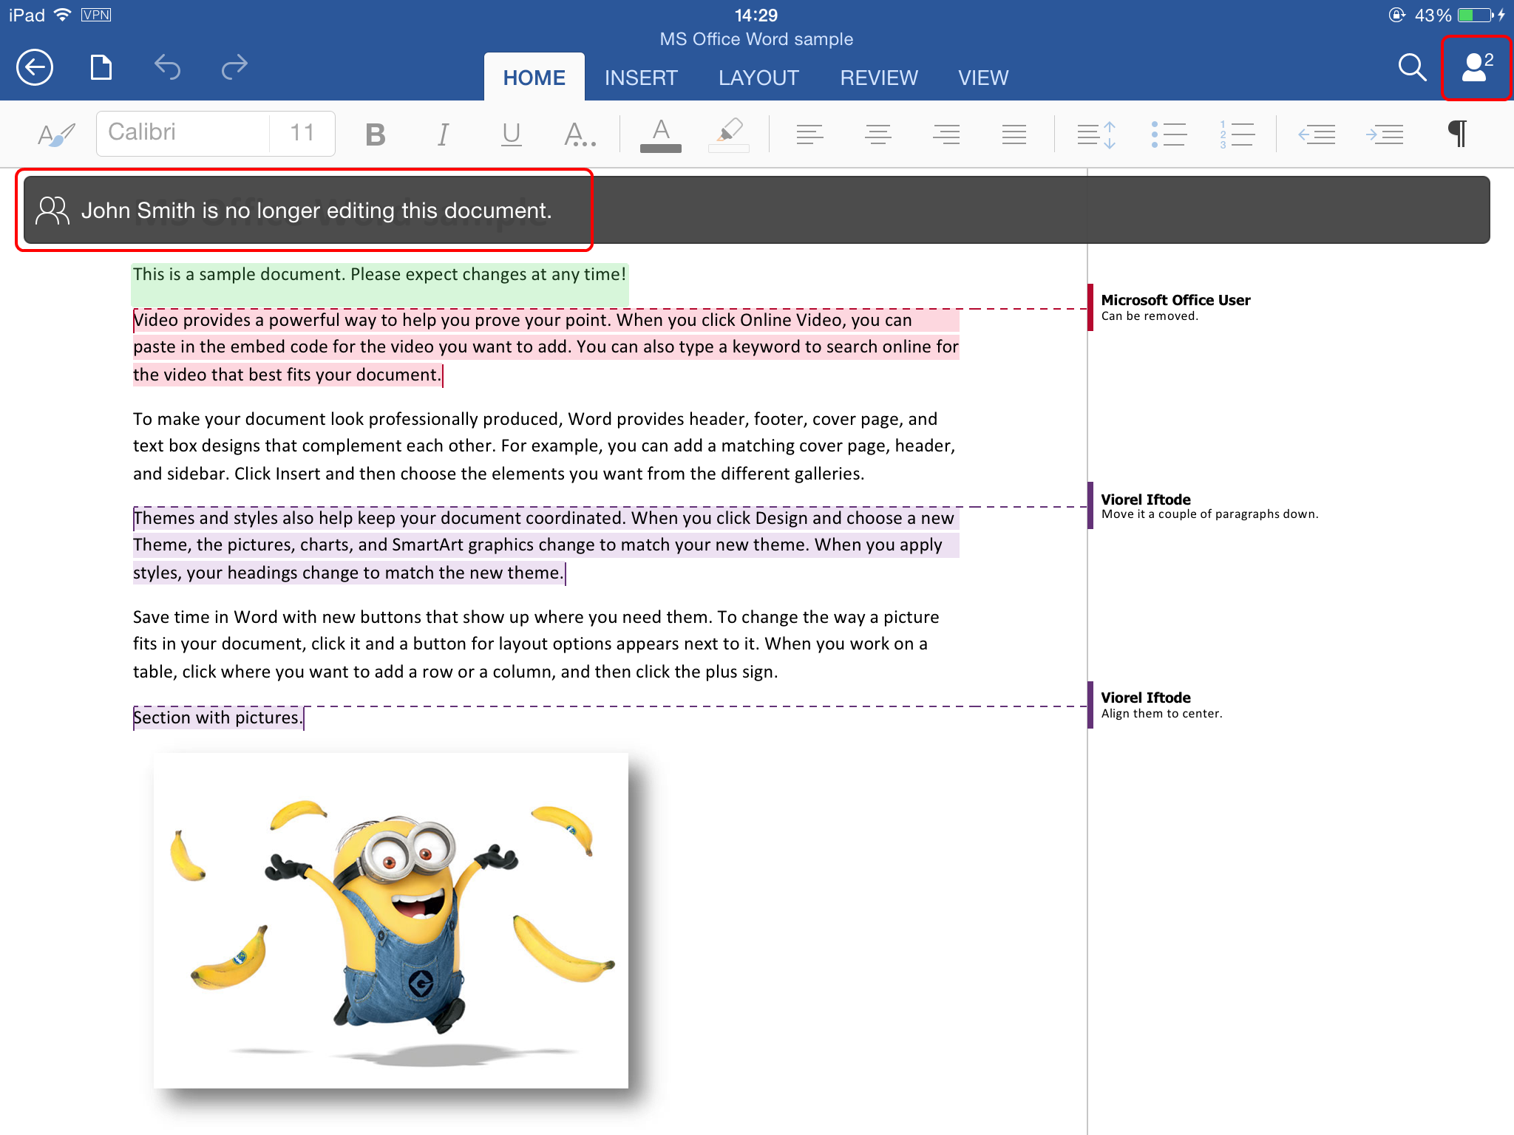Open more font formatting options
Image resolution: width=1514 pixels, height=1135 pixels.
(x=580, y=134)
